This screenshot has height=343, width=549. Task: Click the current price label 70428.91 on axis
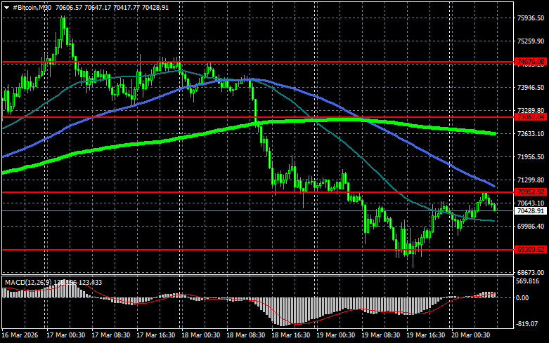531,210
